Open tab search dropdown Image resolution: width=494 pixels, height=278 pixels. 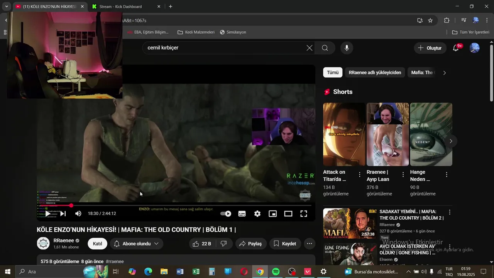point(7,7)
